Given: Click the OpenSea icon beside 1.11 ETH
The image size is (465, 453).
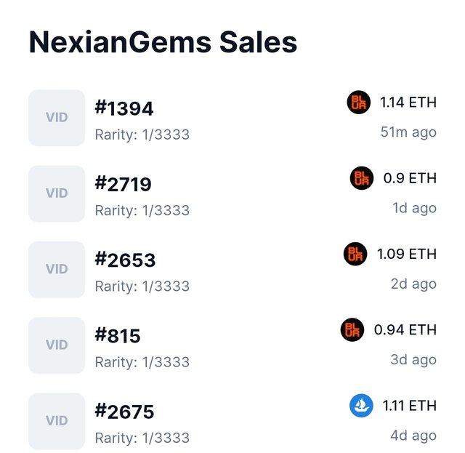Looking at the screenshot, I should tap(361, 406).
